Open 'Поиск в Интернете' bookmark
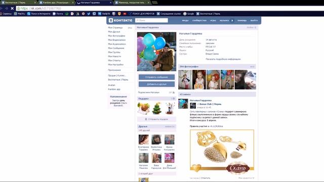 point(39,14)
